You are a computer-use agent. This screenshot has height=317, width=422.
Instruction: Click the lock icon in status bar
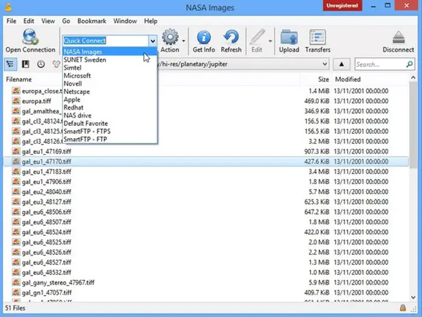point(403,307)
